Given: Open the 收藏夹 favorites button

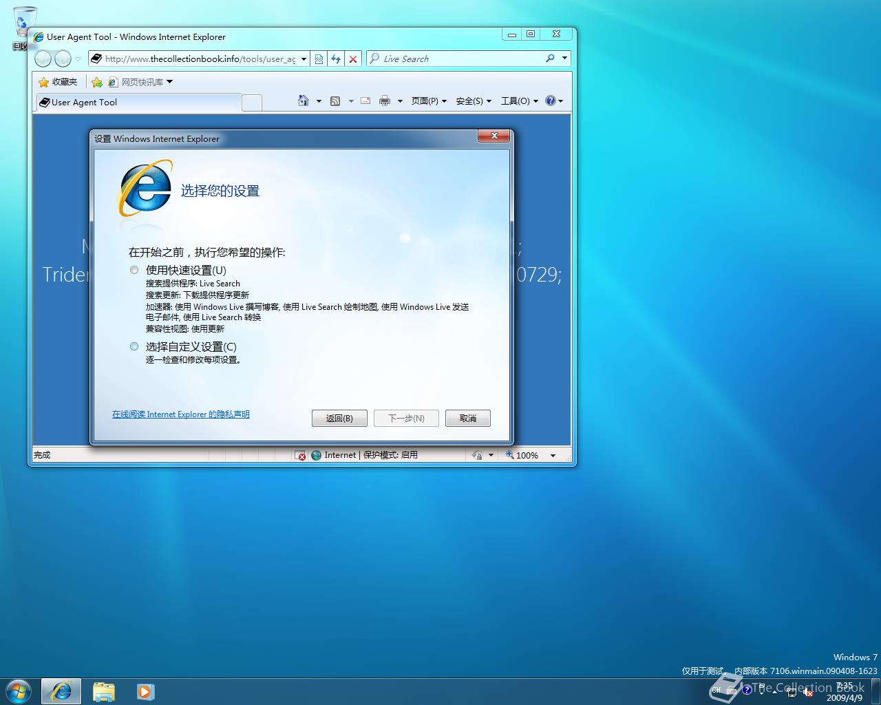Looking at the screenshot, I should [x=59, y=82].
